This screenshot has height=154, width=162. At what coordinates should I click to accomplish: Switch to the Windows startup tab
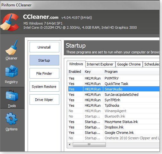[x=76, y=64]
